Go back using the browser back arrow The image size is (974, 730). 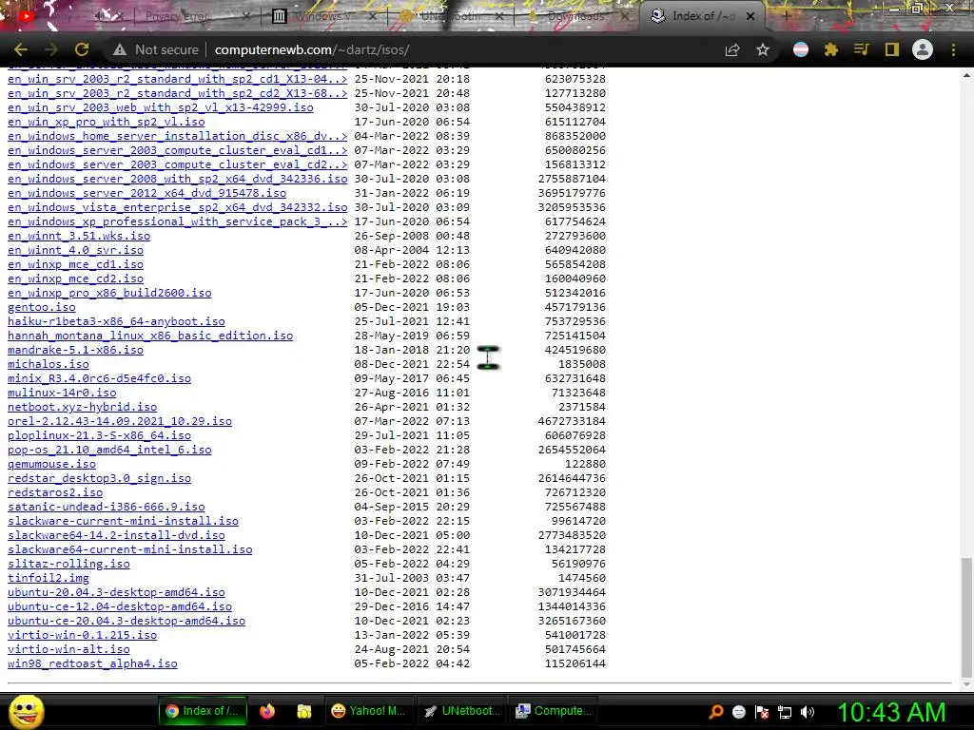click(x=21, y=49)
